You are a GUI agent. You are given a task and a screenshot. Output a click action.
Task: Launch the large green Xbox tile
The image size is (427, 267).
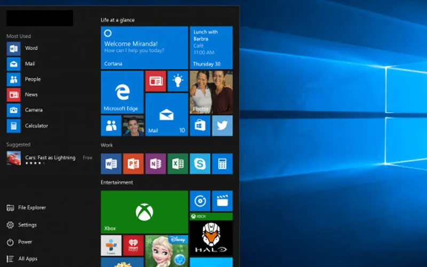[x=144, y=212]
